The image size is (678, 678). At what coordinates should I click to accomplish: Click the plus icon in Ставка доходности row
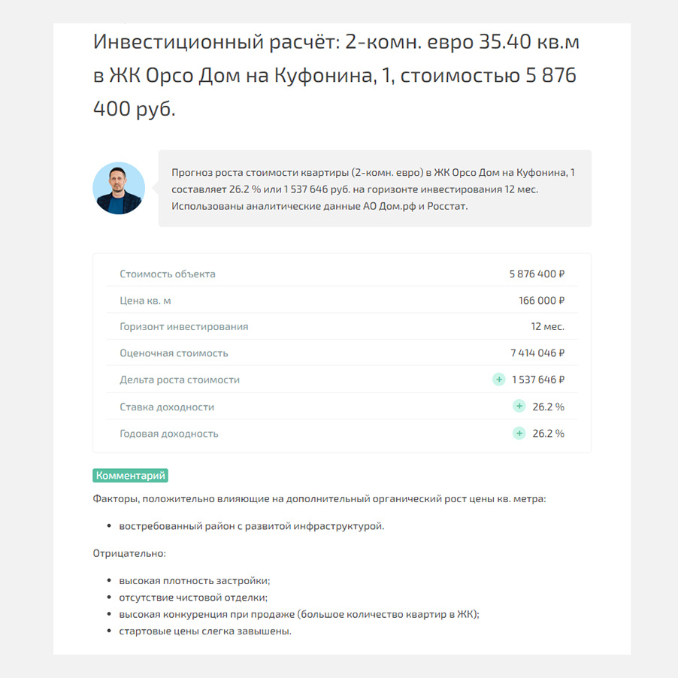pyautogui.click(x=519, y=407)
